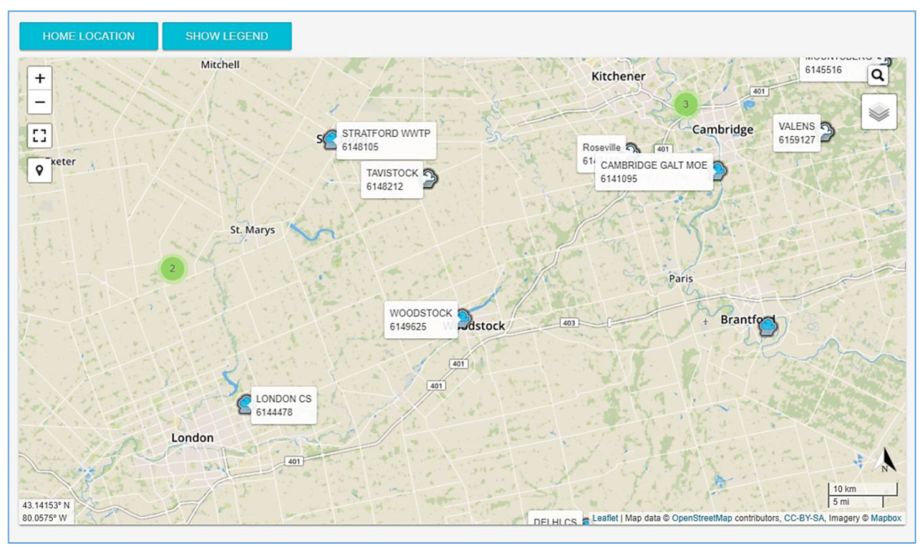
Task: Click the Stratford WWTP station label
Action: 385,140
